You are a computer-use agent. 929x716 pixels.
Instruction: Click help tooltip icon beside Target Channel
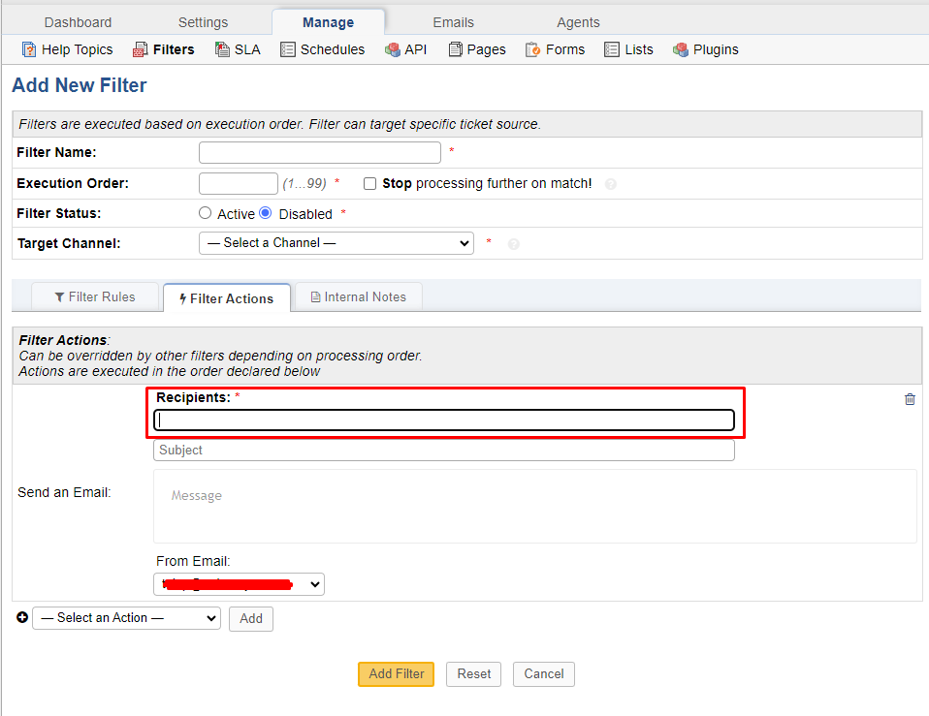514,244
